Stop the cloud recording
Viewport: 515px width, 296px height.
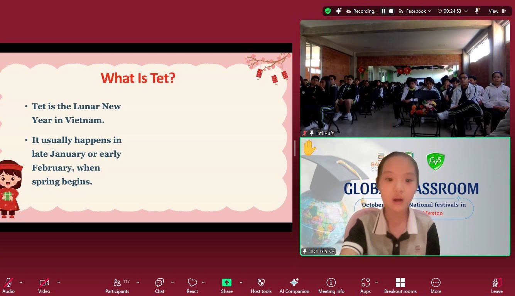point(391,11)
